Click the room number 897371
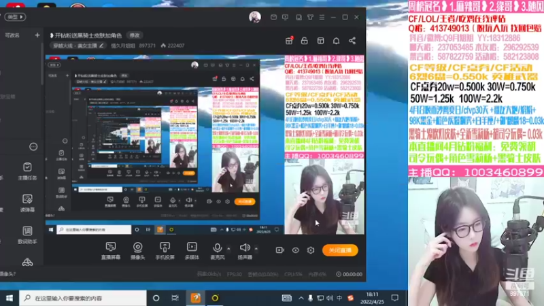The width and height of the screenshot is (544, 306). [x=147, y=46]
